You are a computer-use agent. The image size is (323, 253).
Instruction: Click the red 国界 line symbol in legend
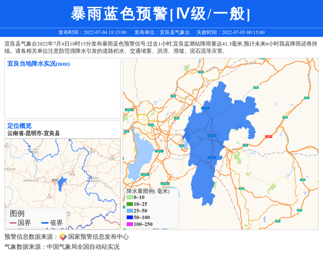pos(13,223)
